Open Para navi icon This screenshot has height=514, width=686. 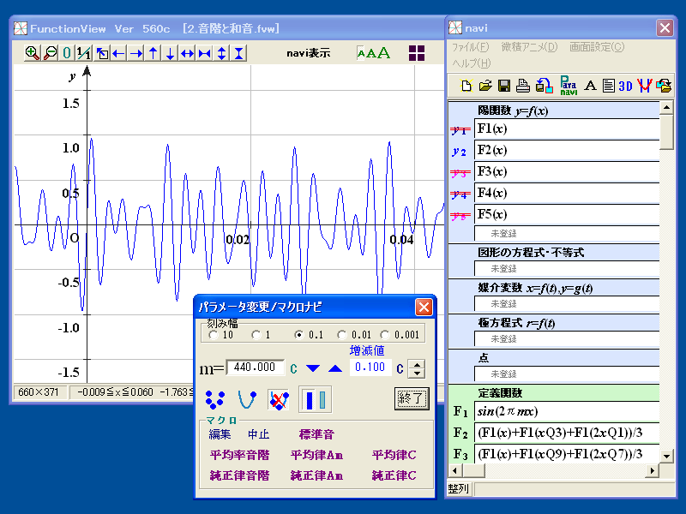pos(569,86)
